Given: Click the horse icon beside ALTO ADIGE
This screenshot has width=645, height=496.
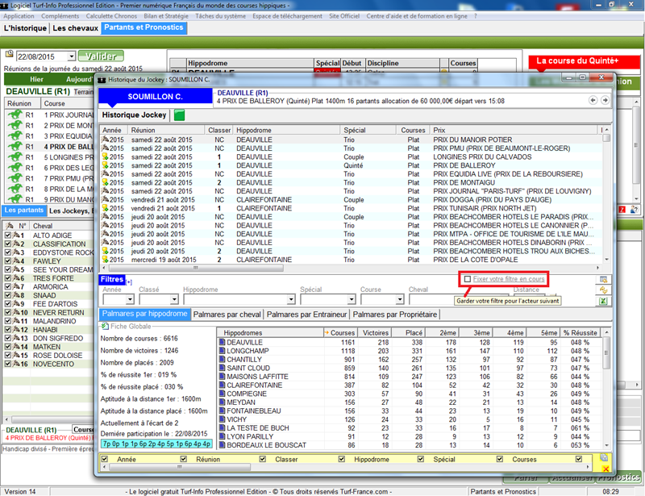Looking at the screenshot, I should coord(16,235).
